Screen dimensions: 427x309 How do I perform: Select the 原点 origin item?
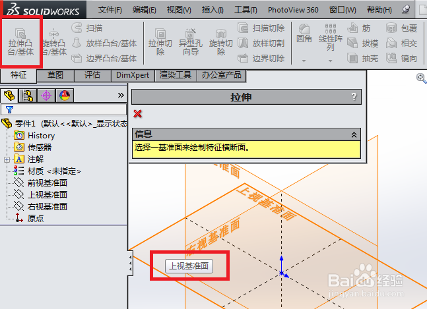tap(30, 218)
